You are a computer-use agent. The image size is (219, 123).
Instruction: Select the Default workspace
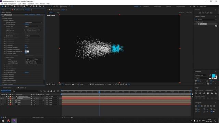click(136, 6)
